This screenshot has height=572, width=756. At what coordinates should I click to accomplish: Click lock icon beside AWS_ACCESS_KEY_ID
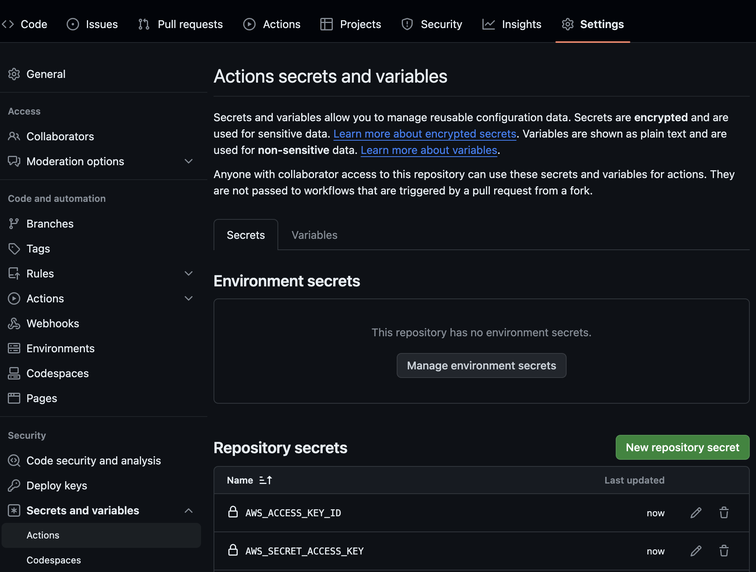(x=233, y=512)
